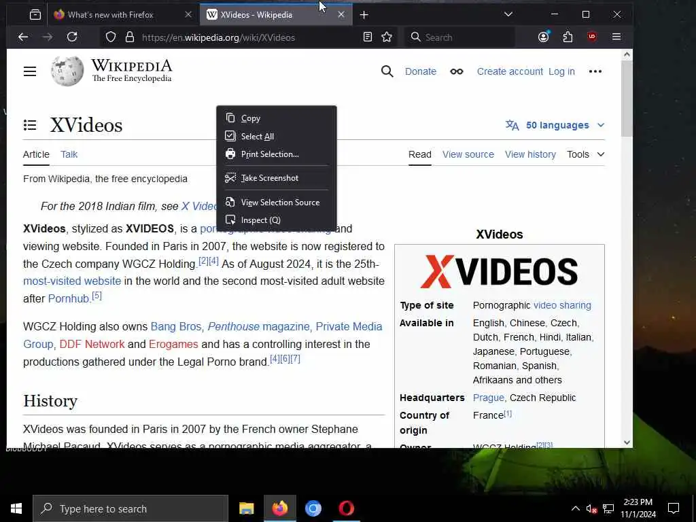Screen dimensions: 696x522
Task: Click the page vertical scrollbar thumb
Action: click(626, 98)
